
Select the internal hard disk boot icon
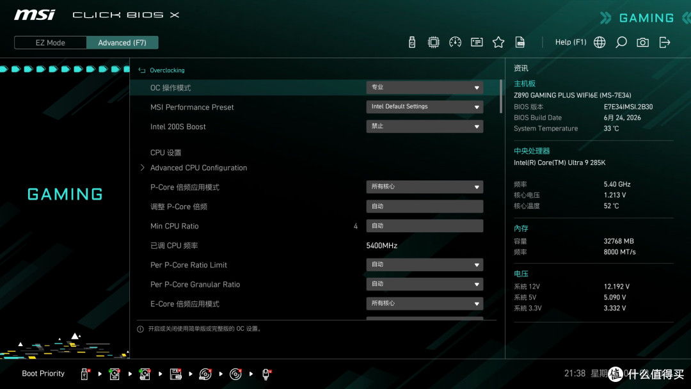[115, 374]
